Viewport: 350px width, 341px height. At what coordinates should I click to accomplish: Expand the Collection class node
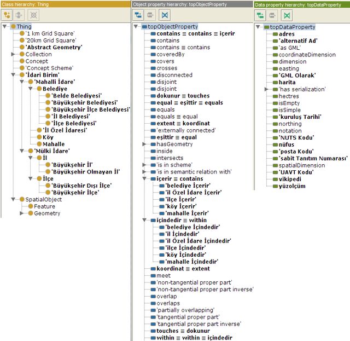click(13, 54)
